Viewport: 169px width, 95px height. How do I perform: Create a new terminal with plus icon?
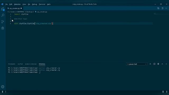click(x=150, y=64)
